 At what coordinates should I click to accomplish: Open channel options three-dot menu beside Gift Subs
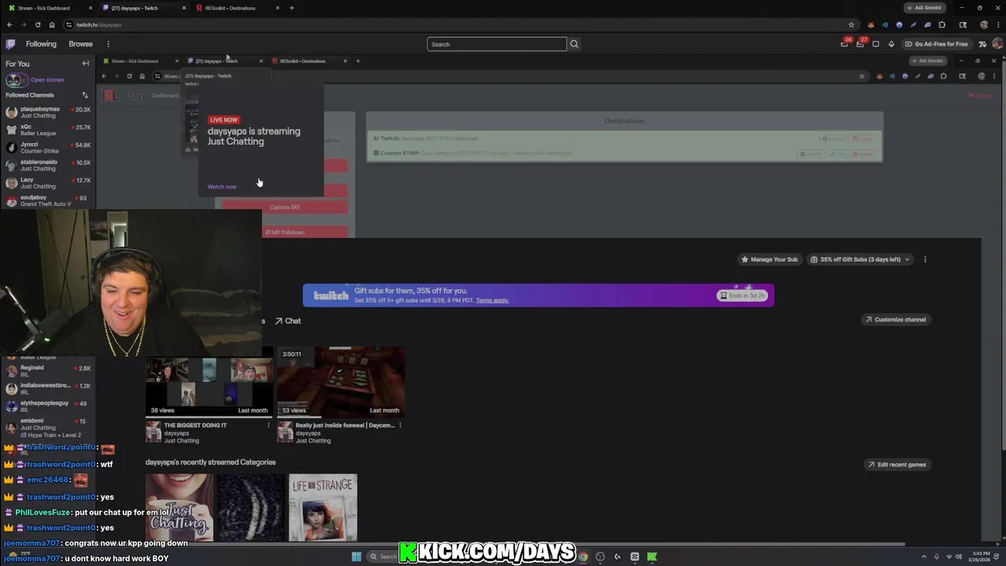coord(925,259)
